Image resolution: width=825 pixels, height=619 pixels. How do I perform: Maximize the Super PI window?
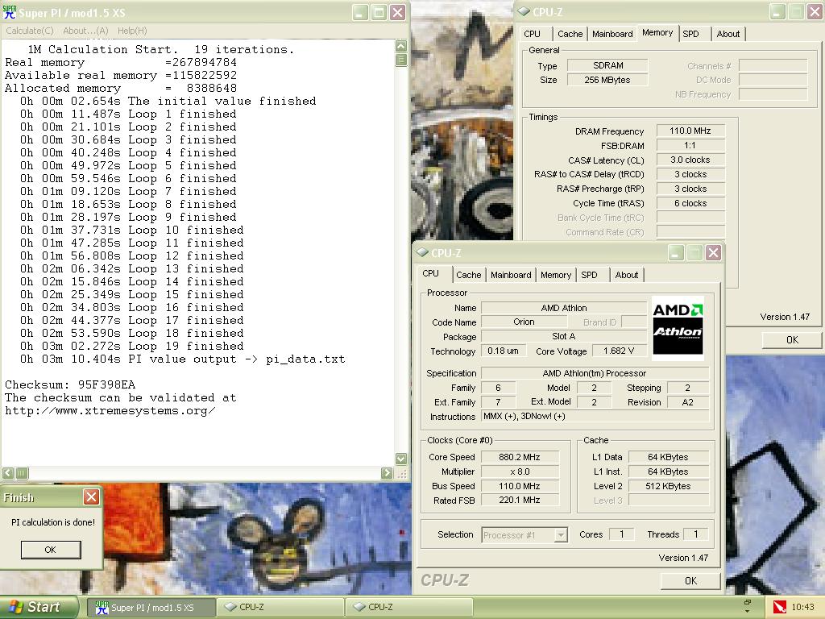379,12
